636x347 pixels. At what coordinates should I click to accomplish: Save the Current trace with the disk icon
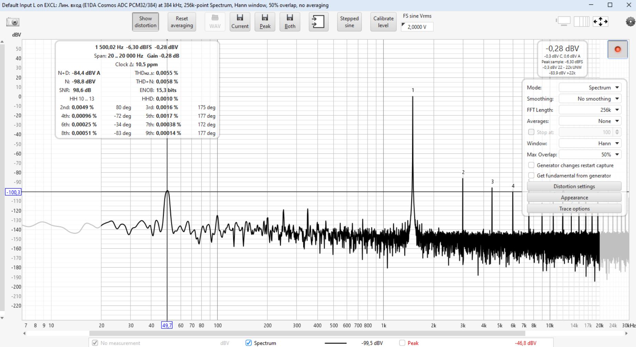click(x=240, y=22)
